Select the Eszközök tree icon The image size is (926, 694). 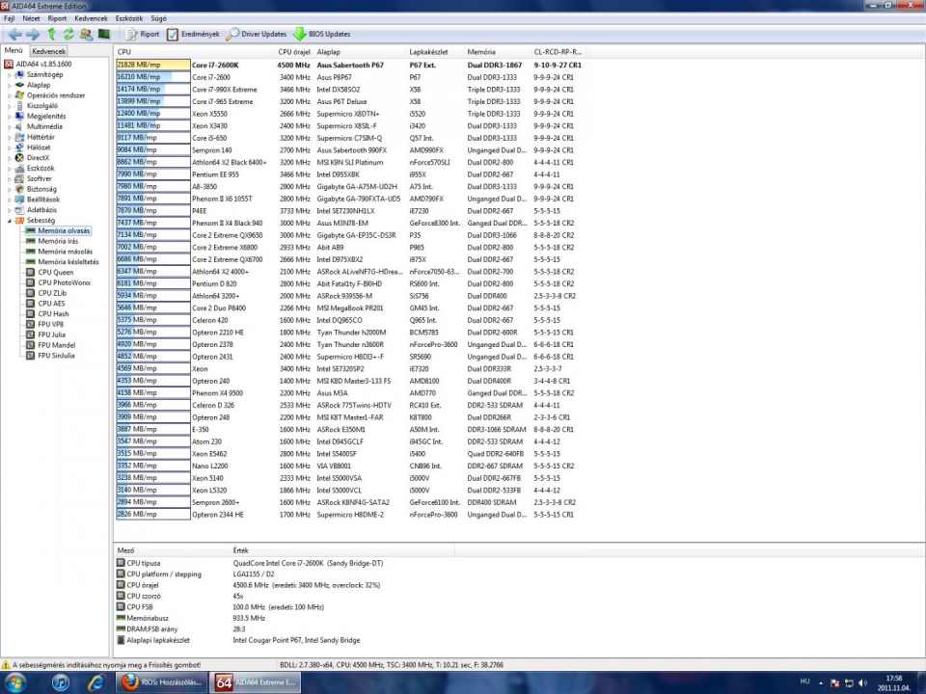[x=19, y=168]
